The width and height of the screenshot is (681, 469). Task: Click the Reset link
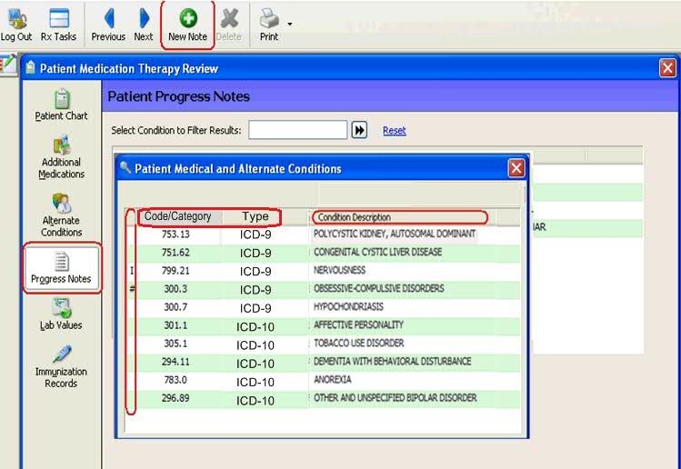(394, 131)
